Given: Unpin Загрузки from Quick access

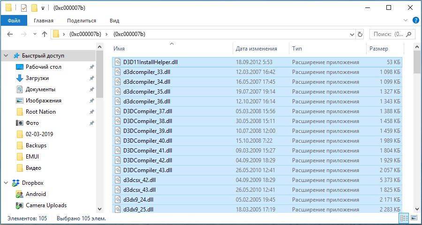Looking at the screenshot, I should coord(91,78).
